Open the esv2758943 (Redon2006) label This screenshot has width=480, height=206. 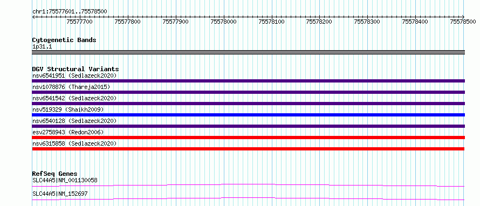coord(68,132)
